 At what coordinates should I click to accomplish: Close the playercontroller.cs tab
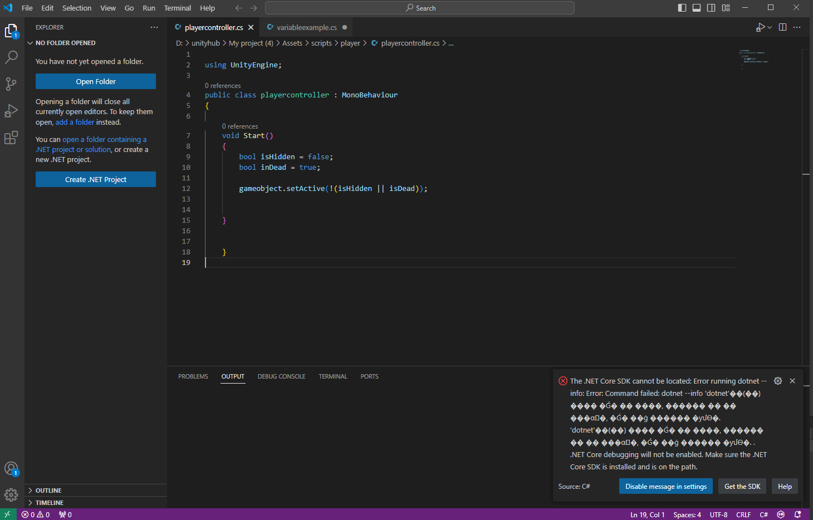251,27
